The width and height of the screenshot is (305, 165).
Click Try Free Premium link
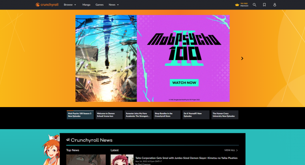[244, 5]
